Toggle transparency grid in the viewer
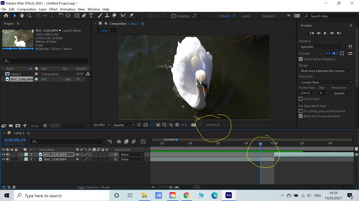This screenshot has height=201, width=359. pyautogui.click(x=145, y=125)
